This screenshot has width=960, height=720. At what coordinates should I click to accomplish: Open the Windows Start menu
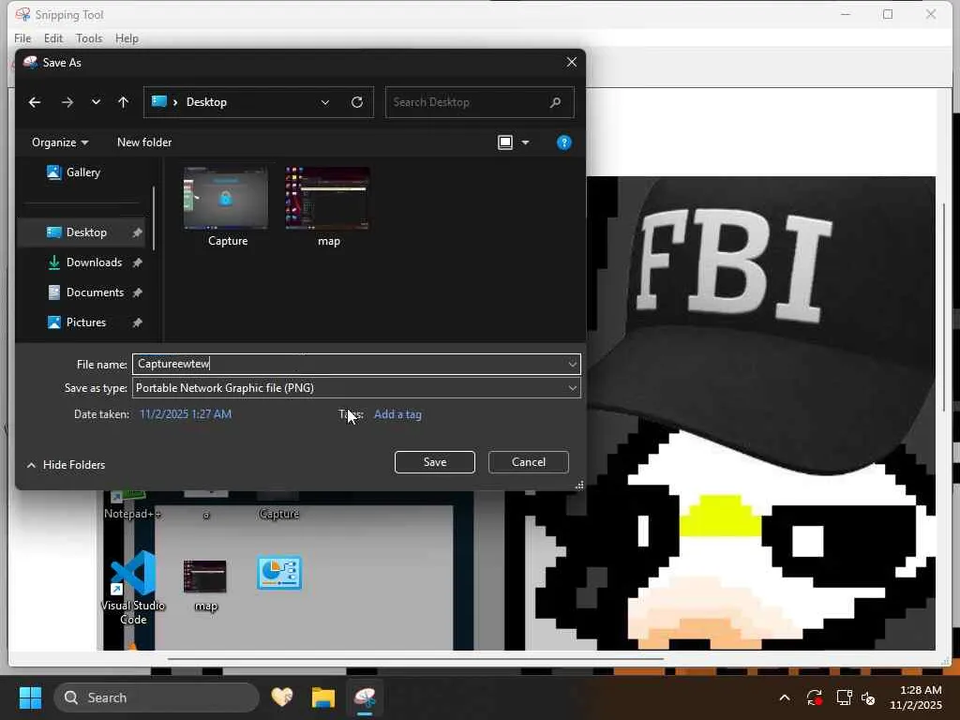pos(30,697)
